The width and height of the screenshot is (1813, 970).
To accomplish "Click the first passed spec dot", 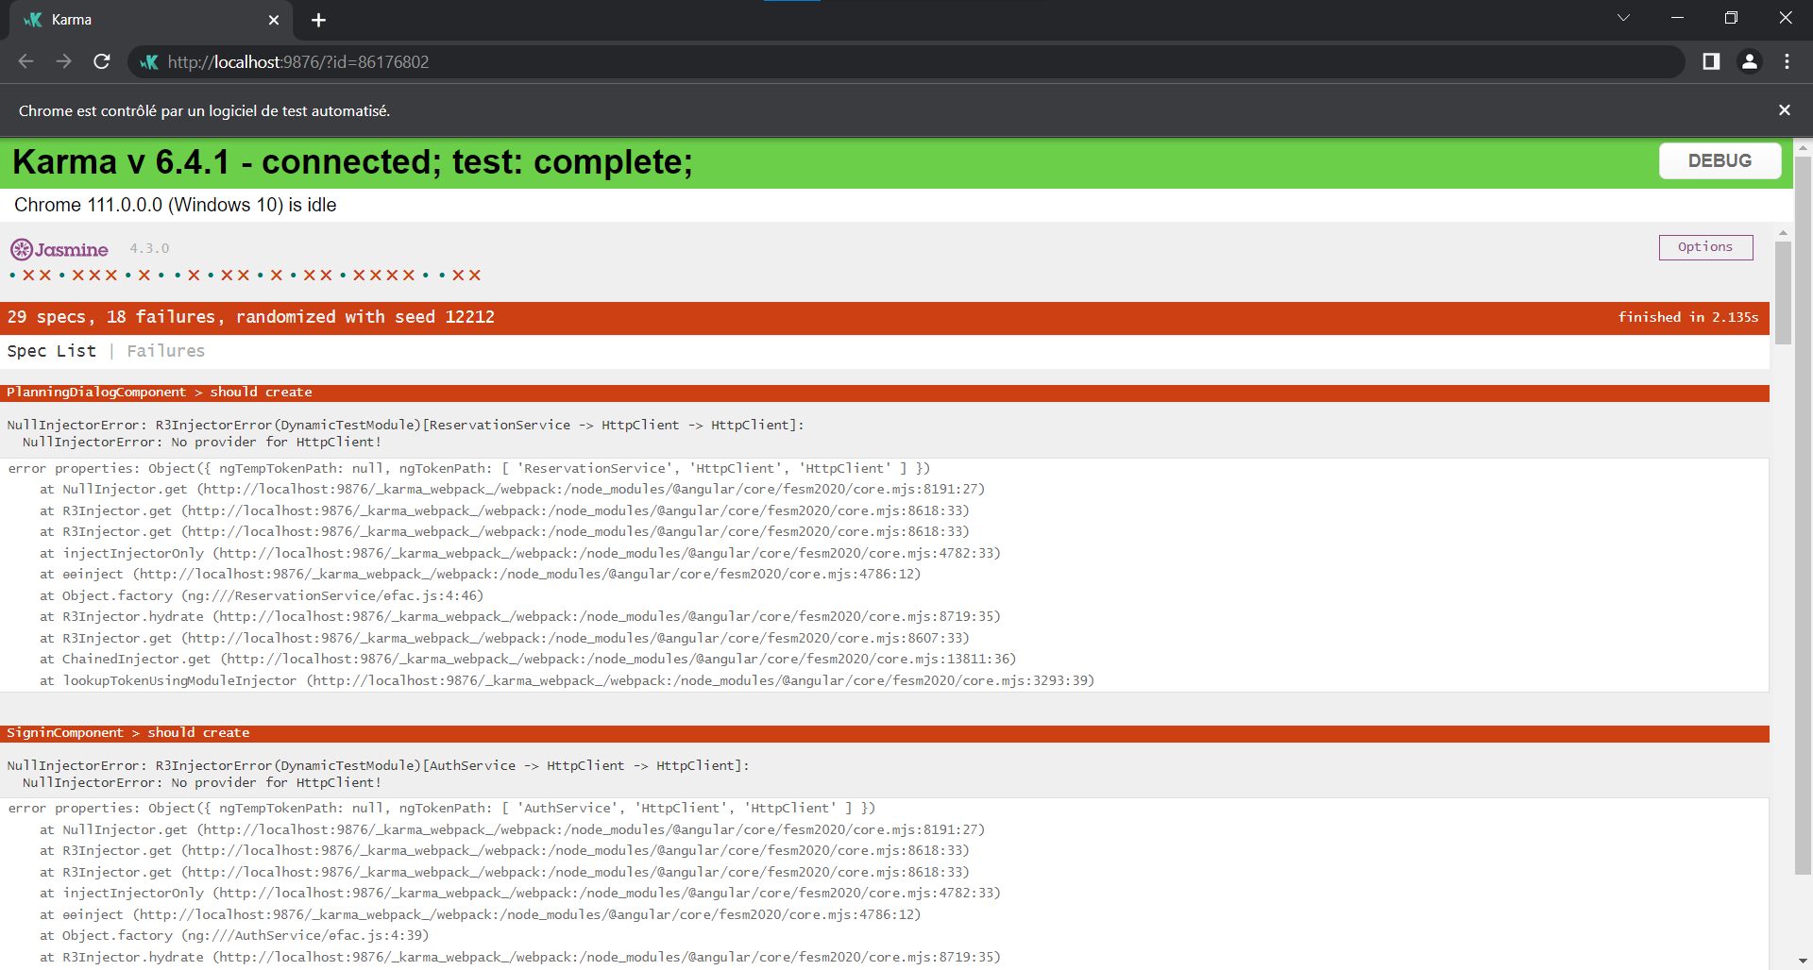I will 12,276.
